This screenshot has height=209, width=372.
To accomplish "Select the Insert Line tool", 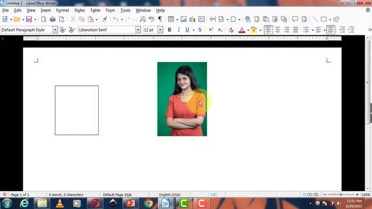I will [315, 19].
